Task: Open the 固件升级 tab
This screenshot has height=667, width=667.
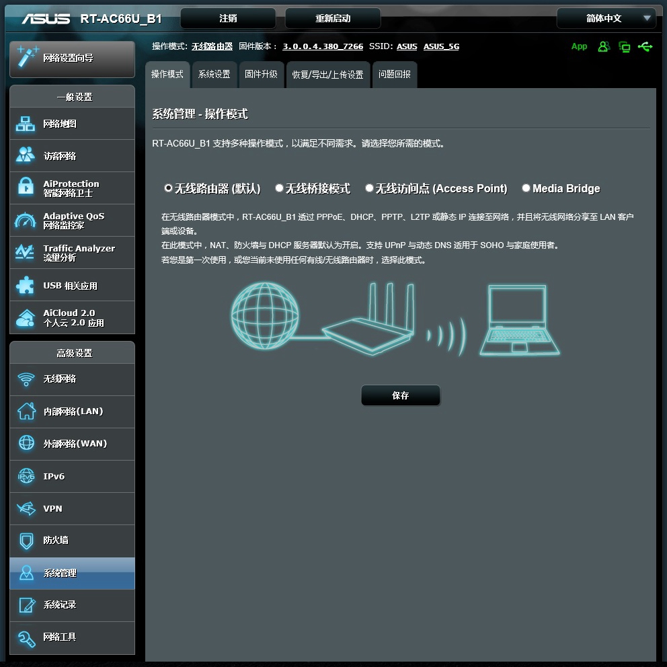Action: 261,75
